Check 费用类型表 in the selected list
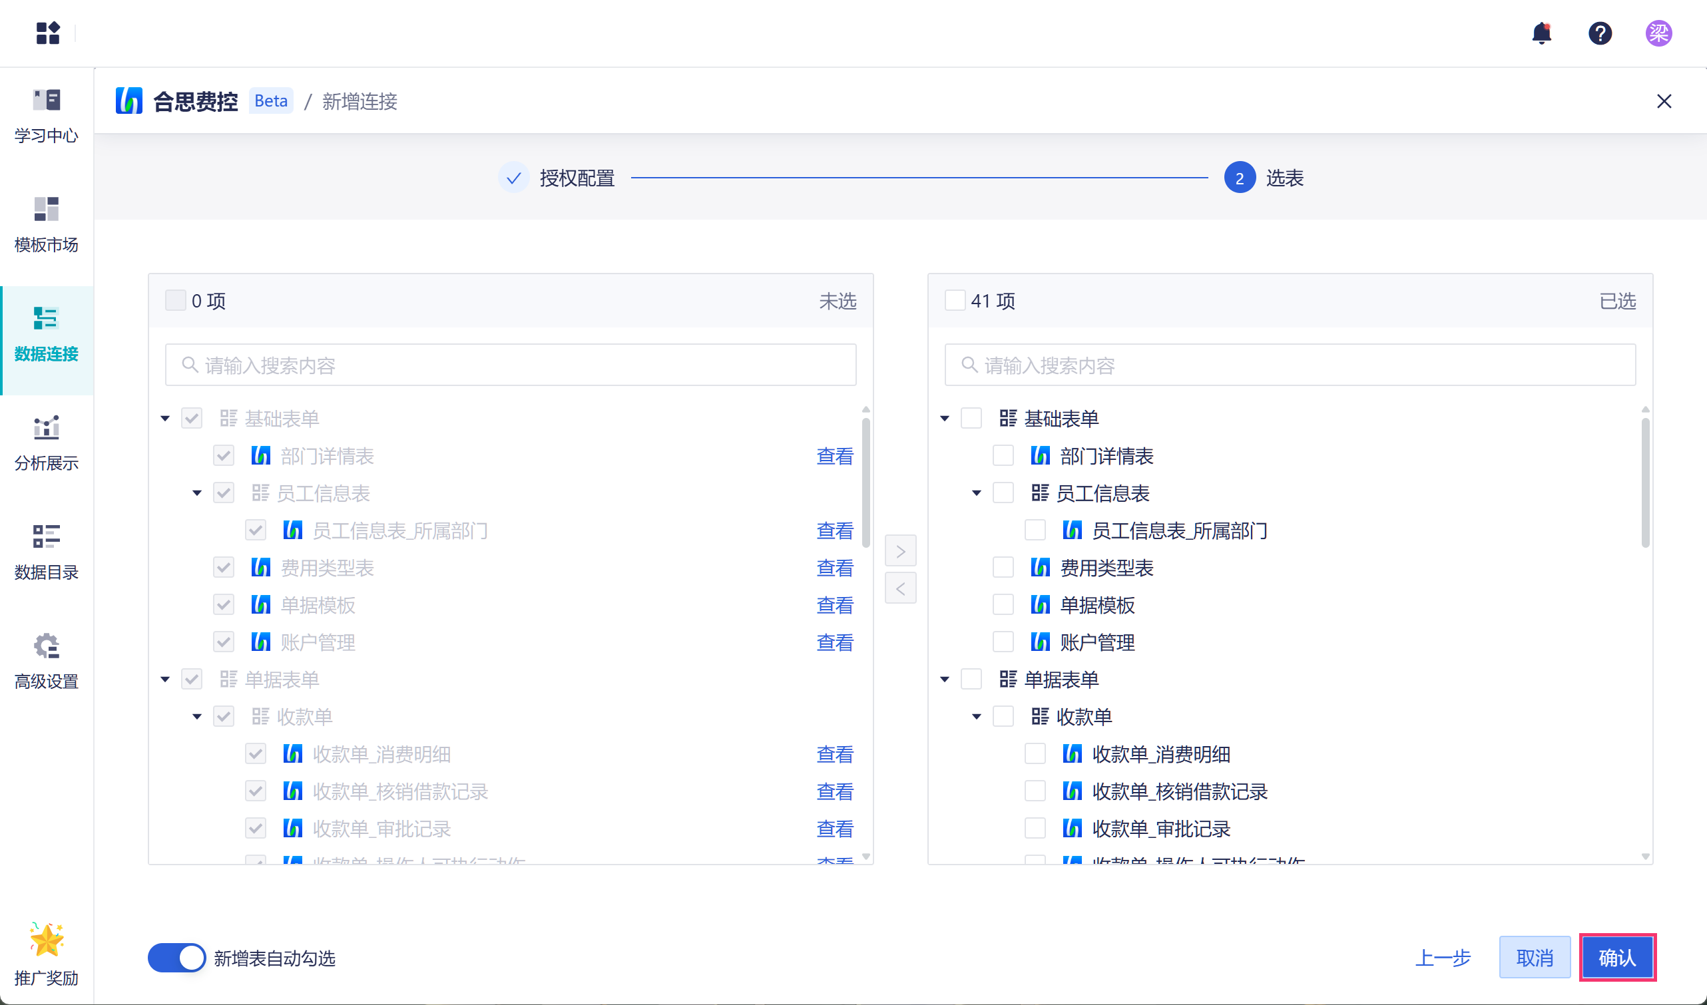Screen dimensions: 1707x1005 click(1003, 568)
